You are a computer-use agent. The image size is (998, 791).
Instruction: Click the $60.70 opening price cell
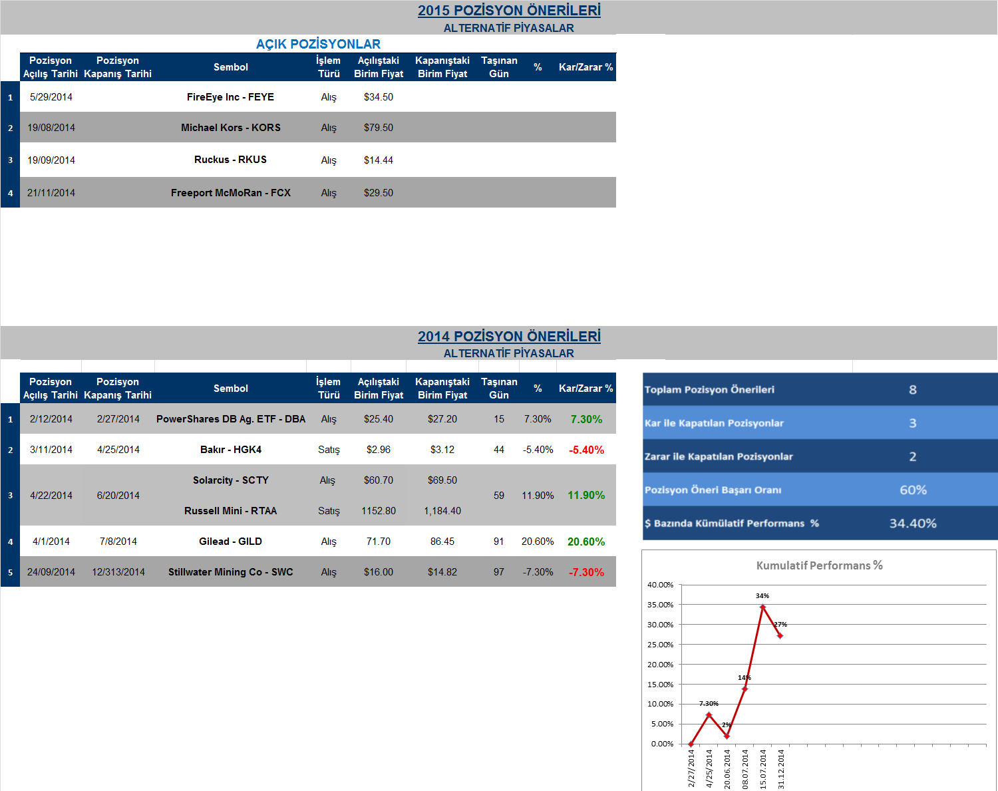[379, 480]
